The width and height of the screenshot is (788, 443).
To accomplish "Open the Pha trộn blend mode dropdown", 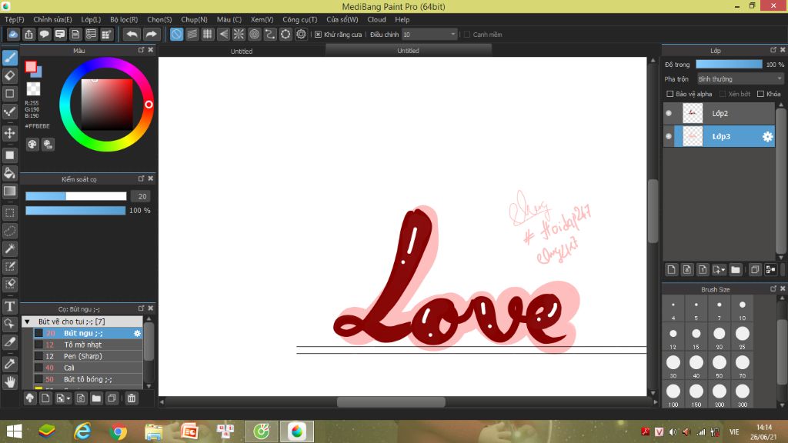I will coord(740,79).
